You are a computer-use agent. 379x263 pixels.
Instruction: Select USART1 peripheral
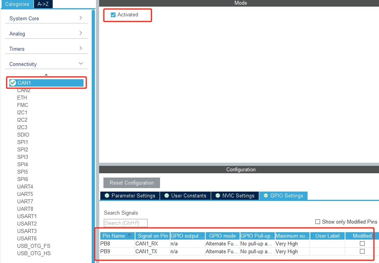coord(27,216)
